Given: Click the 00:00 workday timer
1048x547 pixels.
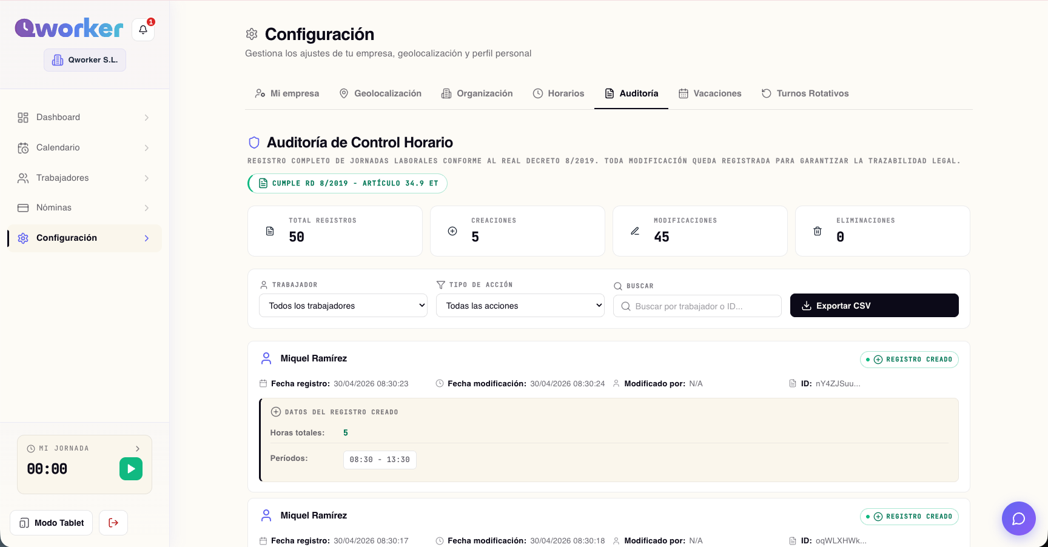Looking at the screenshot, I should pos(47,469).
